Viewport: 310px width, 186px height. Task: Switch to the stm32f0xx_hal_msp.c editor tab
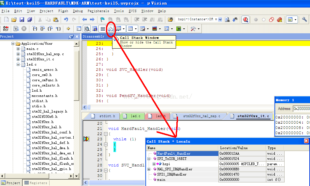[198, 116]
